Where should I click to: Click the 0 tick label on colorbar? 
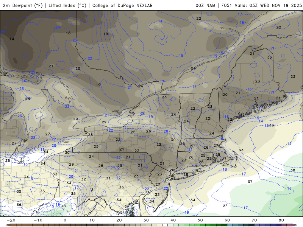point(65,220)
